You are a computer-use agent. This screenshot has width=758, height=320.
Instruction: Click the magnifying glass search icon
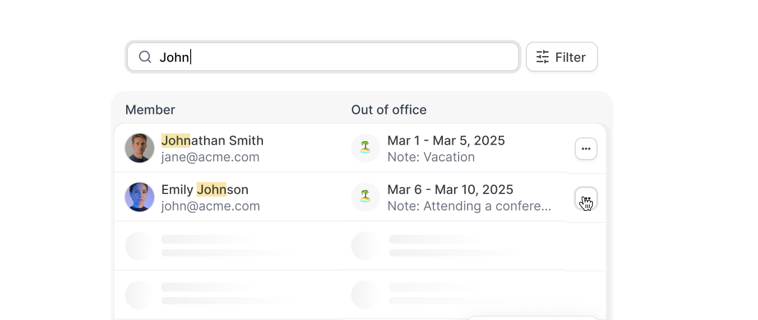pos(145,57)
